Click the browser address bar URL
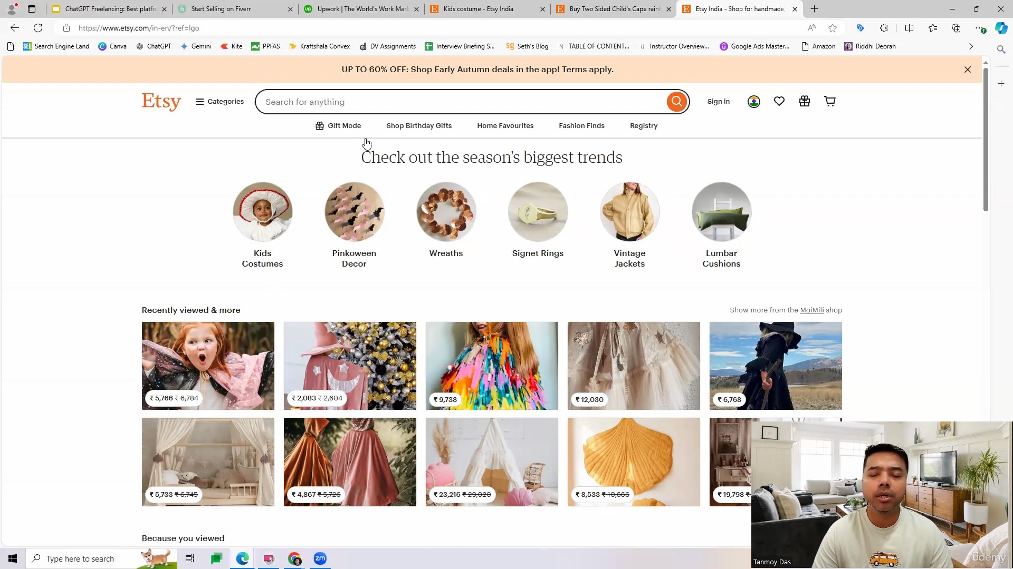1013x569 pixels. click(139, 28)
